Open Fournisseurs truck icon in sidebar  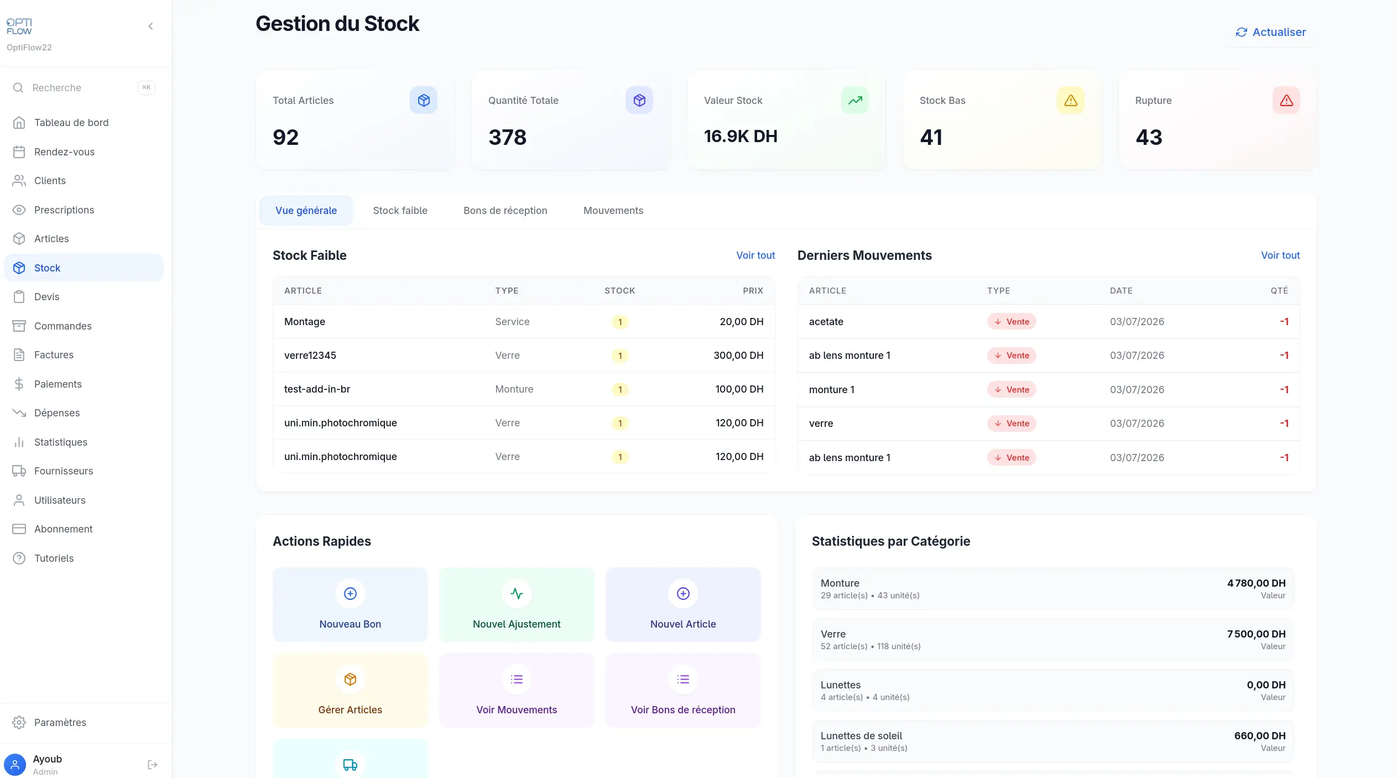19,471
